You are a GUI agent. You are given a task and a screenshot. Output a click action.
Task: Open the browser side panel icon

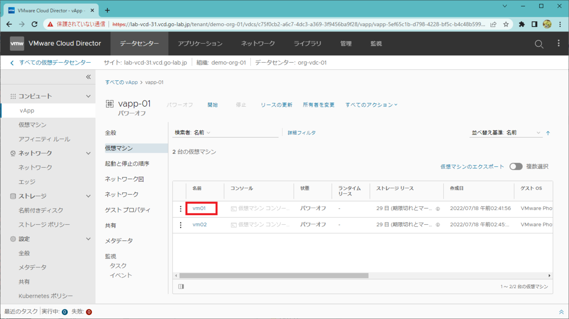[534, 24]
